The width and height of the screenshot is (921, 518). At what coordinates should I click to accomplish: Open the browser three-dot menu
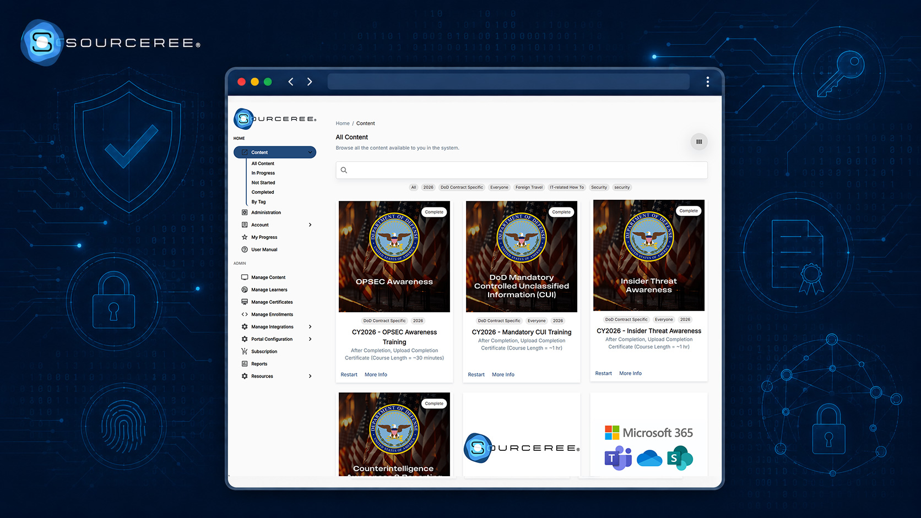[x=707, y=82]
